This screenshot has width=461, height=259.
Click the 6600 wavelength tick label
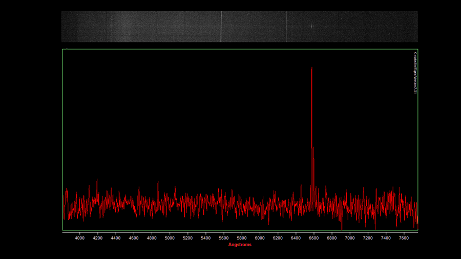coord(313,238)
